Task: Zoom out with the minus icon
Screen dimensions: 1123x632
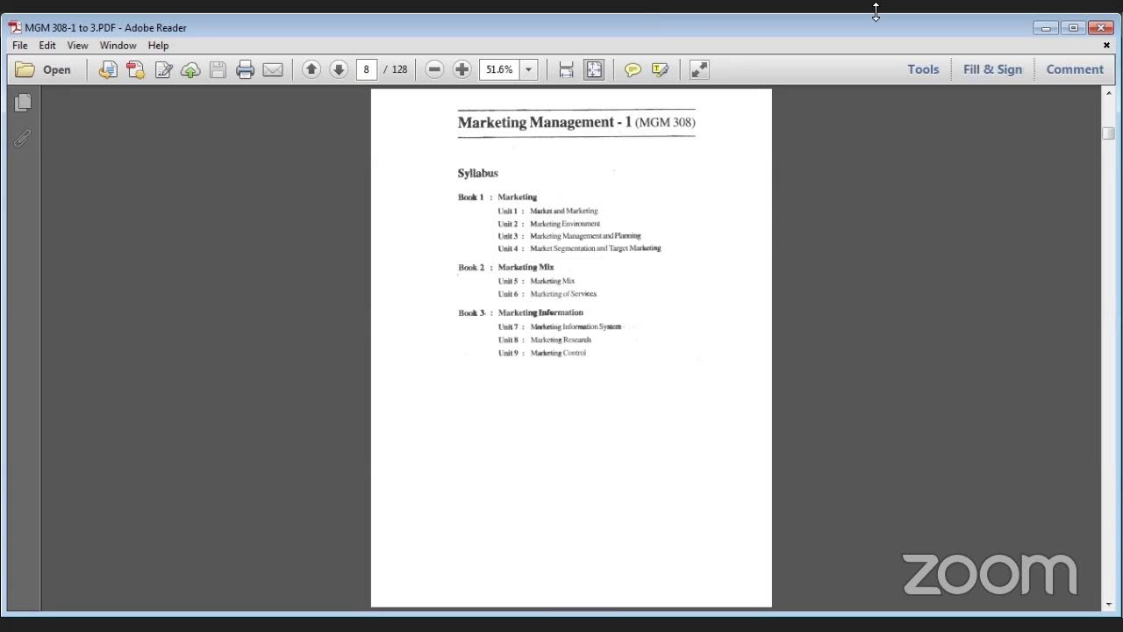Action: 434,69
